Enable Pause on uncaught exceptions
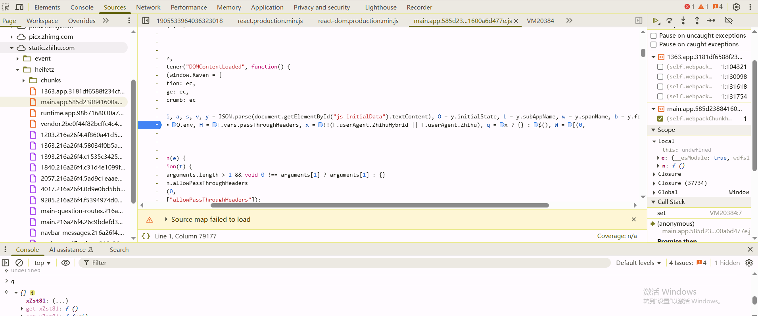Viewport: 758px width, 316px height. (654, 36)
